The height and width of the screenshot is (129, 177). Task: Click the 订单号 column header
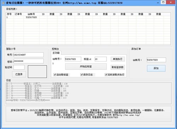[18, 14]
